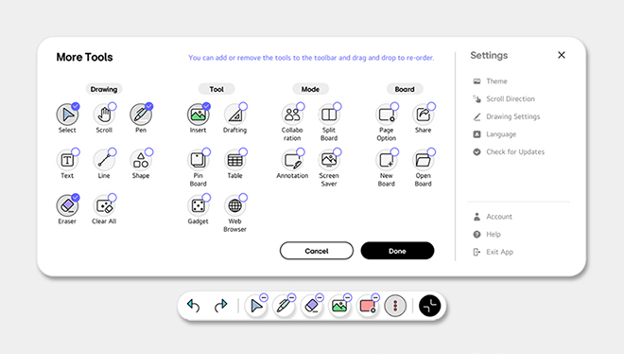Image resolution: width=624 pixels, height=354 pixels.
Task: Check the Table tool add badge
Action: coord(243,152)
